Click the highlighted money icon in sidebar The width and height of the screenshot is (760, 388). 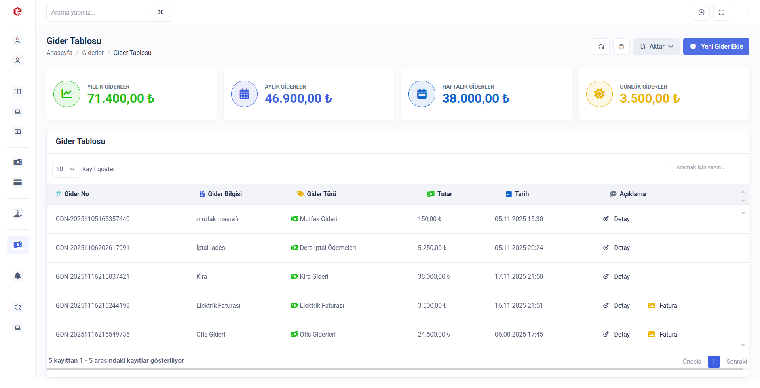pos(17,245)
